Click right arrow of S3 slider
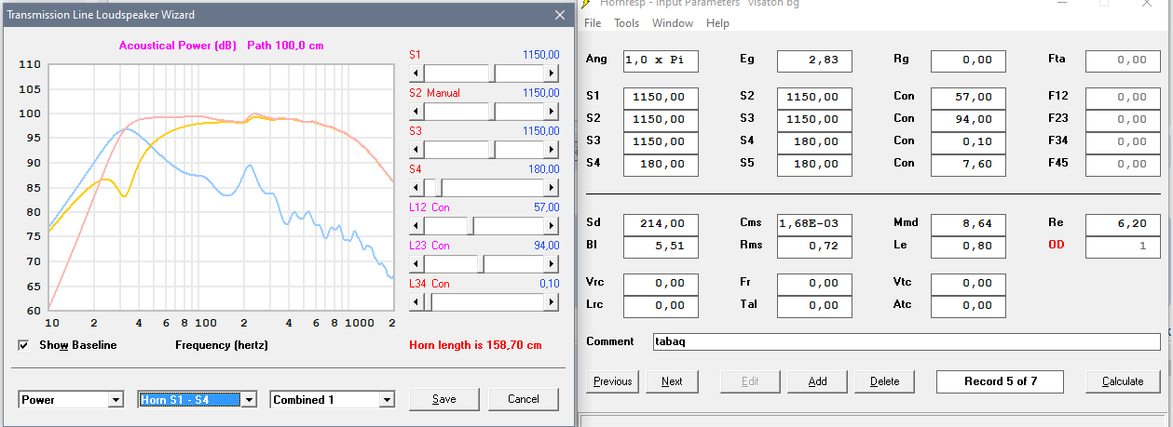Image resolution: width=1173 pixels, height=427 pixels. [x=552, y=149]
